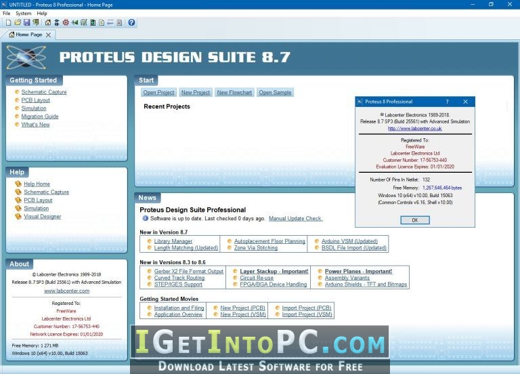Click the Home Page toolbar icon
Image resolution: width=520 pixels, height=374 pixels.
[x=48, y=22]
